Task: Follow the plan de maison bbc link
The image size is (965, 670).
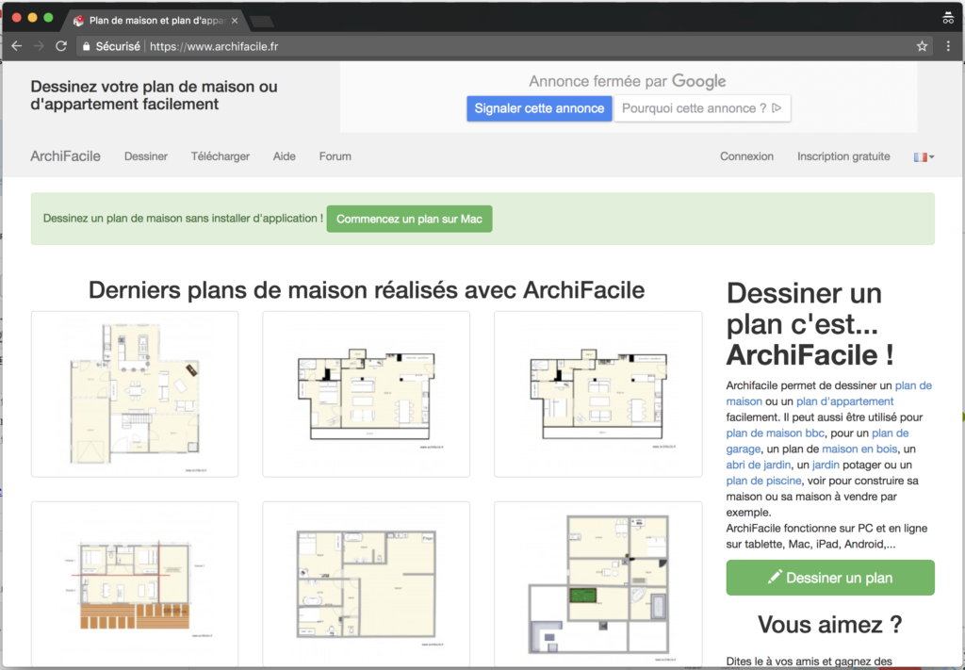Action: pyautogui.click(x=775, y=433)
